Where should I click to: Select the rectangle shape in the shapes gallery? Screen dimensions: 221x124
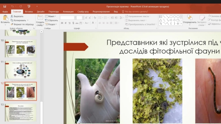coord(171,17)
